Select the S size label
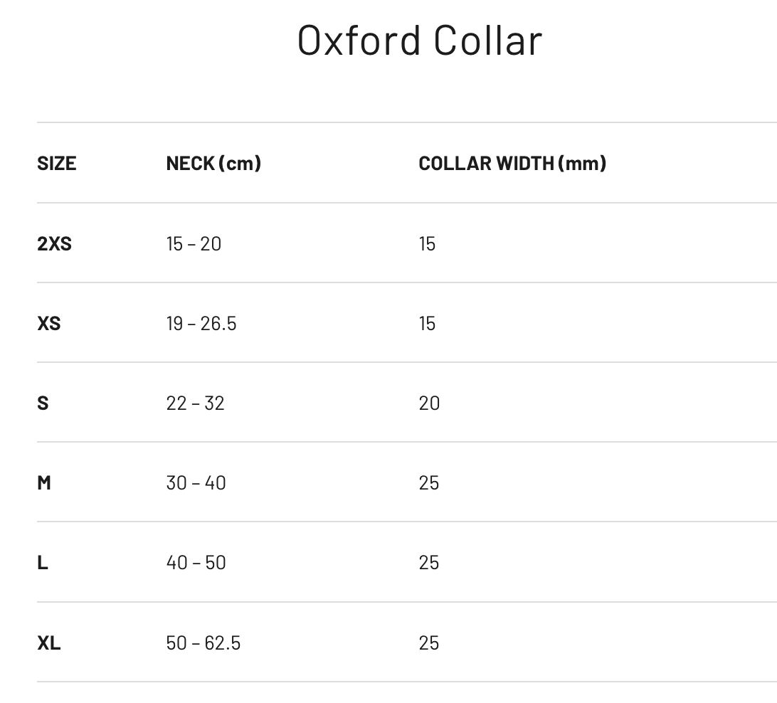 pos(43,403)
